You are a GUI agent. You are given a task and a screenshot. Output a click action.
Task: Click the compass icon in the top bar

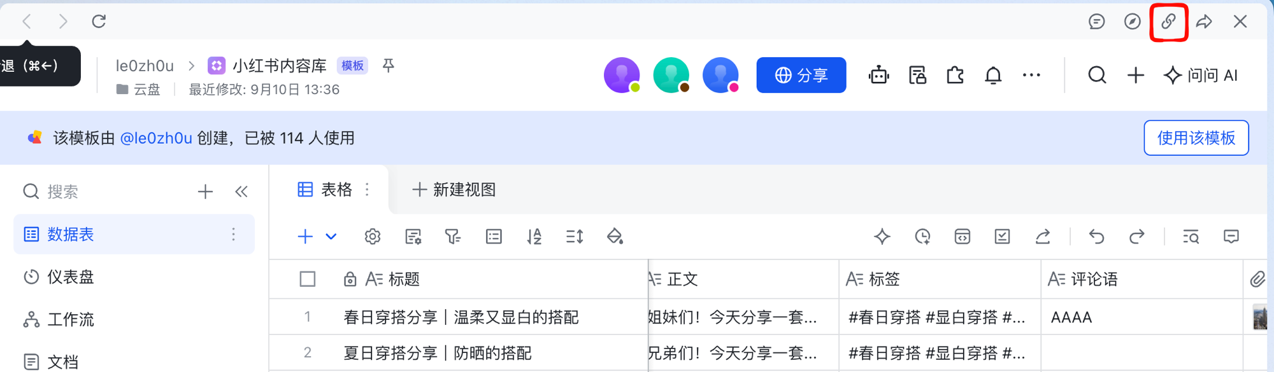coord(1132,22)
